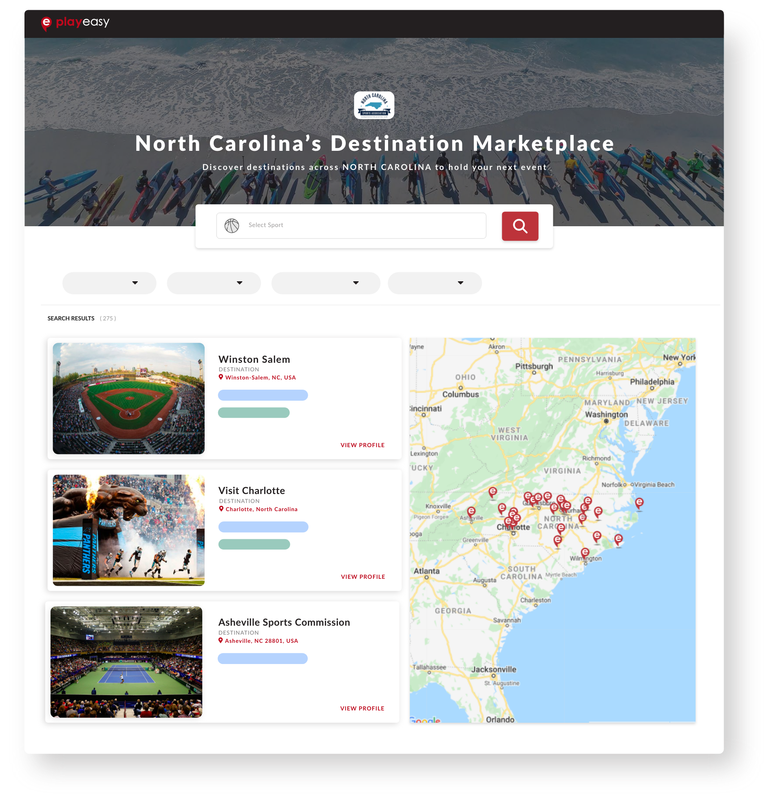Viewport: 773px width, 803px height.
Task: Open the fourth blank filter dropdown
Action: pos(435,283)
